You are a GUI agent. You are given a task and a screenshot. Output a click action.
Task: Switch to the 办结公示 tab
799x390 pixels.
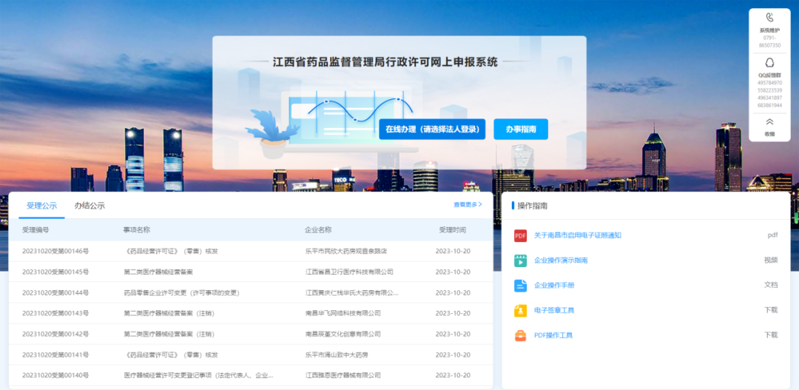pyautogui.click(x=90, y=206)
